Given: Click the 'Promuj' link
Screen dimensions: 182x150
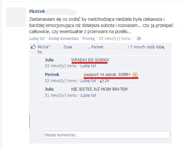Looking at the screenshot, I should tap(89, 39).
